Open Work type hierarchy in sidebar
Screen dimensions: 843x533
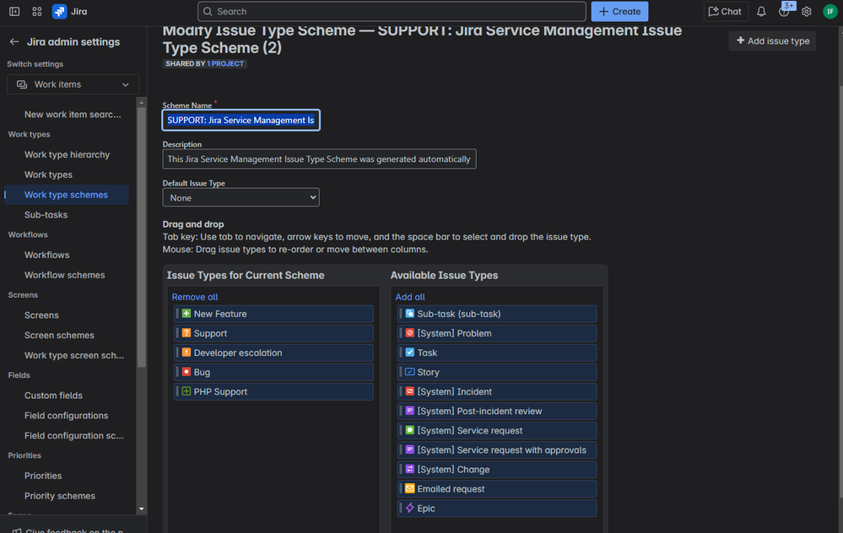(x=67, y=154)
